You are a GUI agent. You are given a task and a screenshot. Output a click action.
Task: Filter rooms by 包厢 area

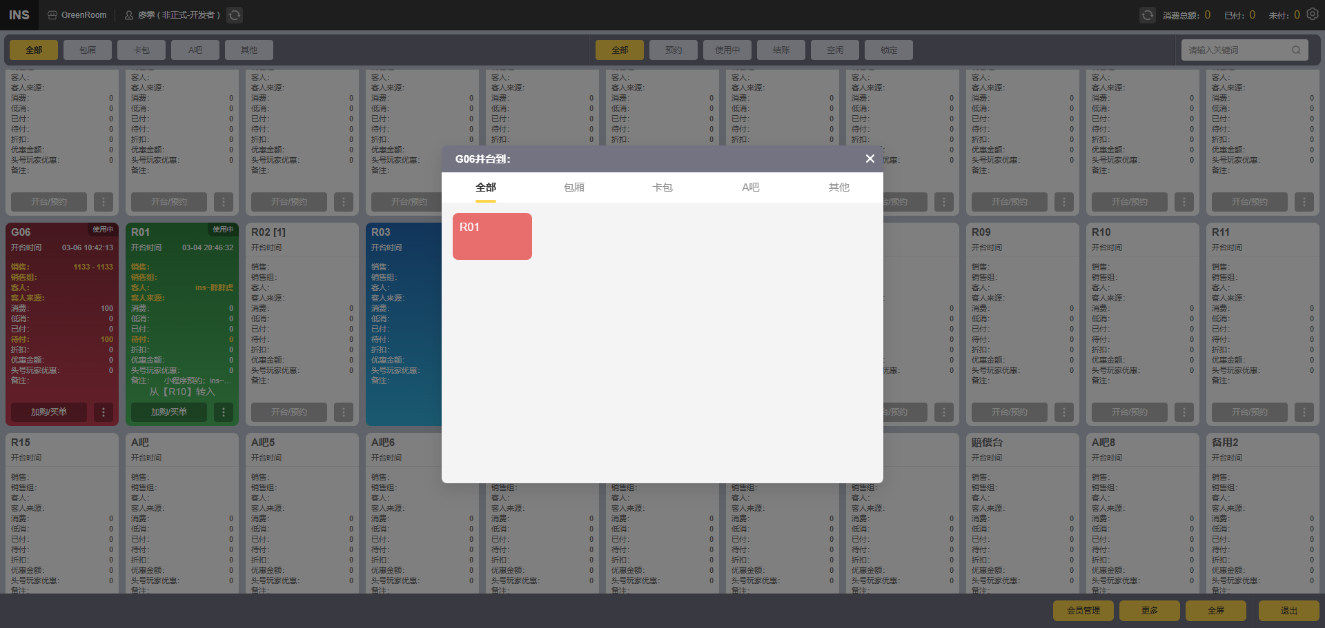coord(88,50)
